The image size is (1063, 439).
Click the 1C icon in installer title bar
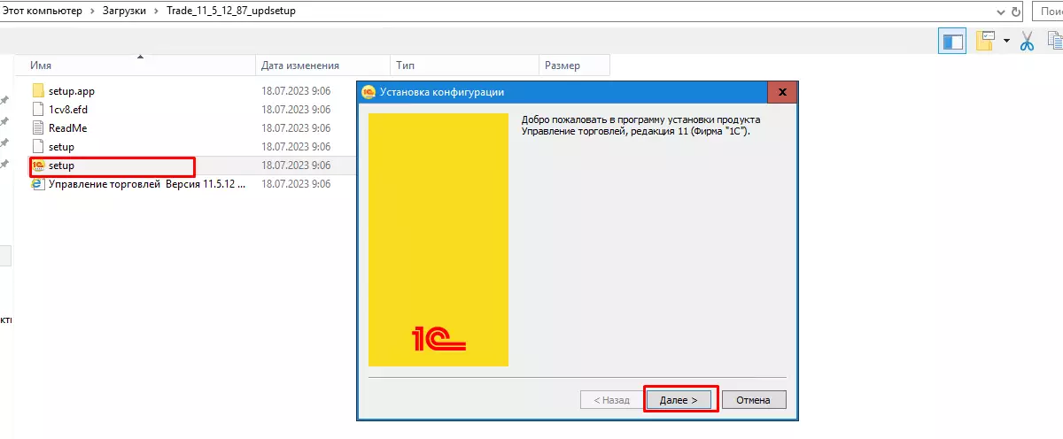click(369, 92)
